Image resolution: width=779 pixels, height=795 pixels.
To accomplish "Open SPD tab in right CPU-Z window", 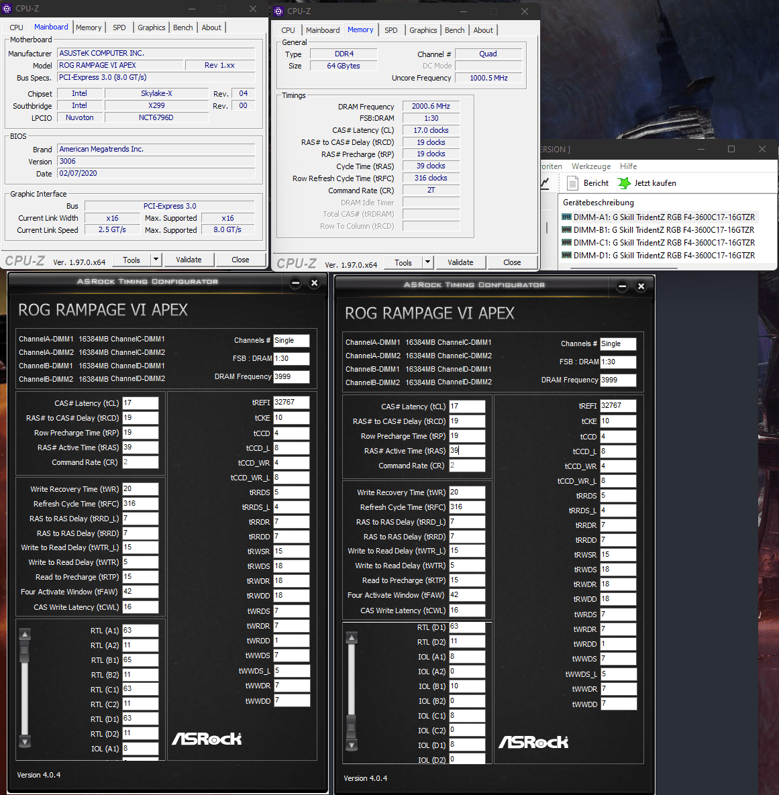I will (391, 30).
